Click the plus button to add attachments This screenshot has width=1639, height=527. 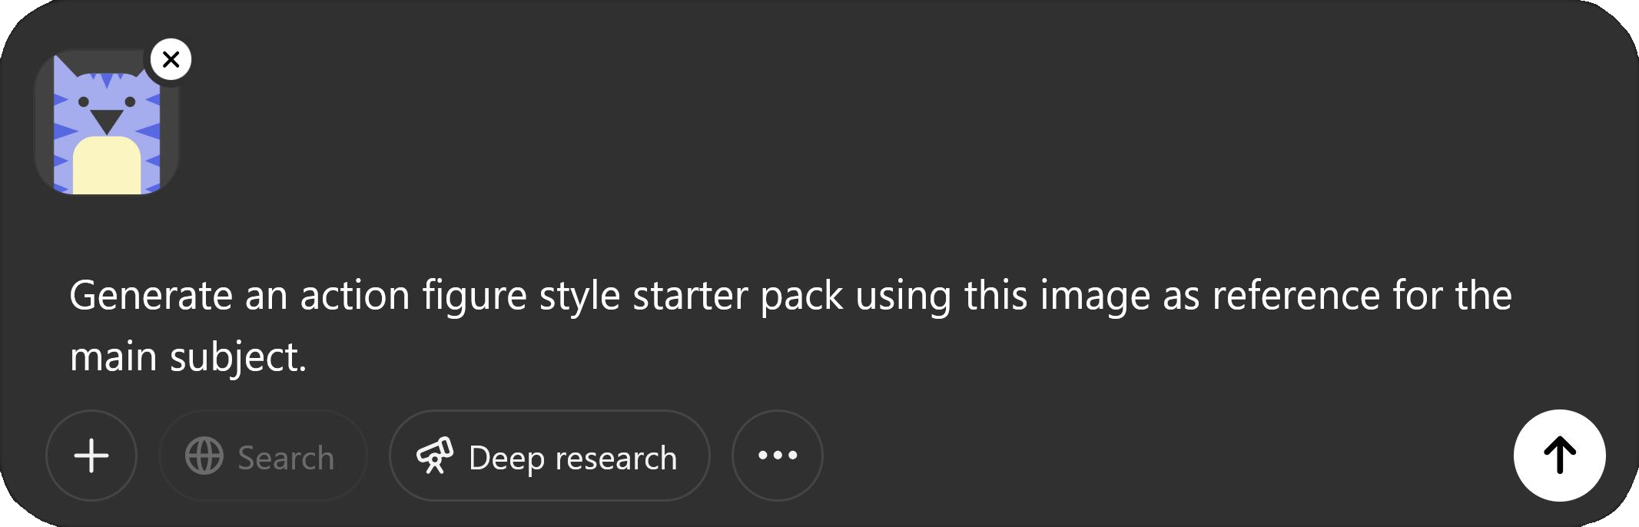point(91,456)
